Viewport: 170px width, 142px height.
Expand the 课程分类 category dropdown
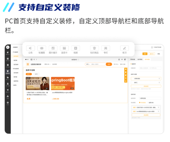(46, 64)
